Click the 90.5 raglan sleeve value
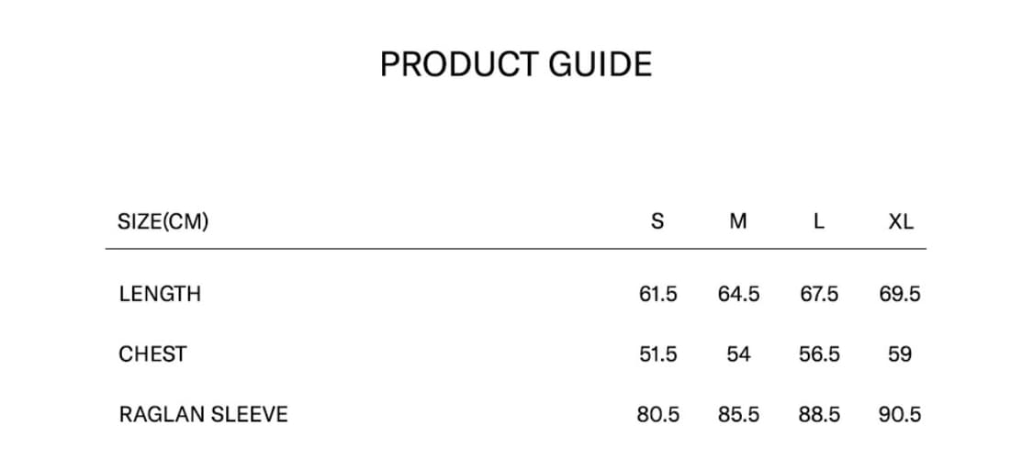This screenshot has width=1033, height=471. [x=900, y=414]
